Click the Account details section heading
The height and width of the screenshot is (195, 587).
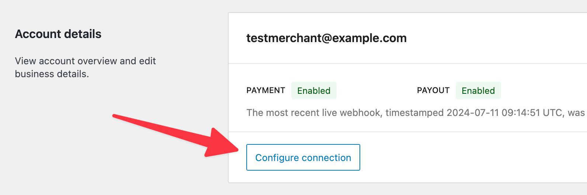click(58, 34)
